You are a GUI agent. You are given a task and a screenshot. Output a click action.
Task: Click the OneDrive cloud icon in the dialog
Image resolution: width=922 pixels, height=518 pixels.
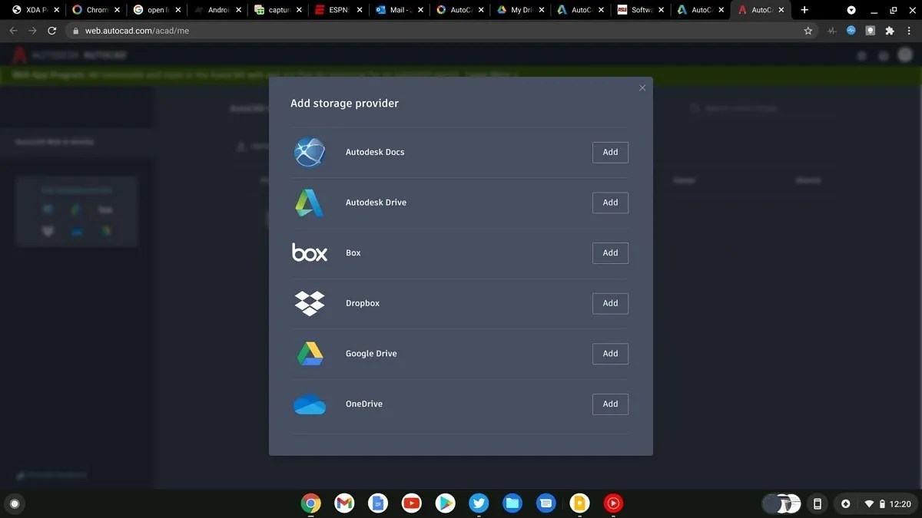tap(310, 404)
